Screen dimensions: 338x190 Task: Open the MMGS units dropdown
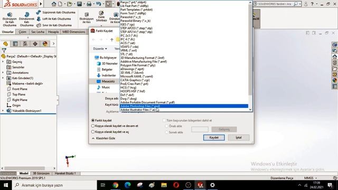tap(311, 178)
